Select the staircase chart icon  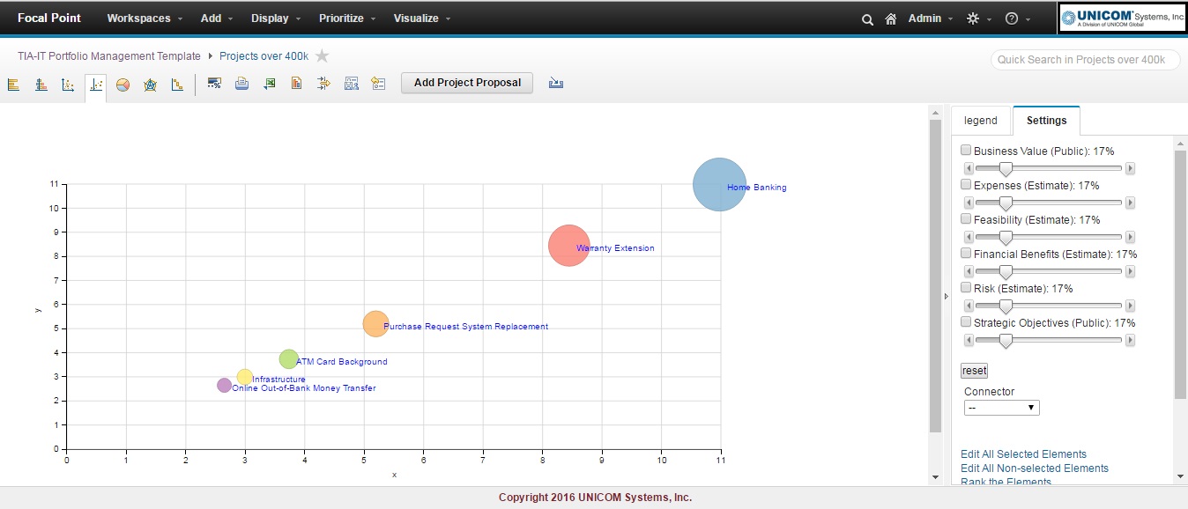pos(177,85)
